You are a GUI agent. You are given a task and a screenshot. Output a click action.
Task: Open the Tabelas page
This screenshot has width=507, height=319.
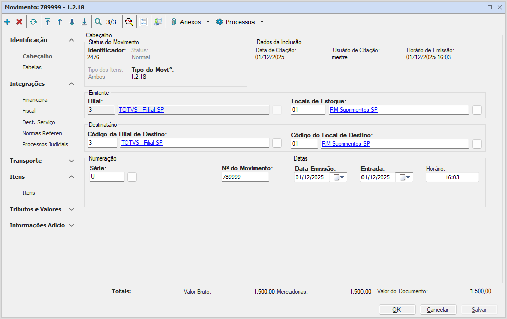32,67
